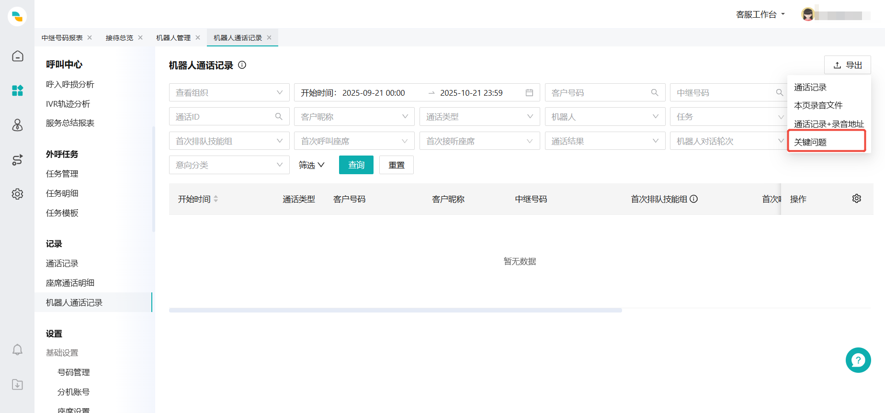
Task: Sort table by 开始时间 column
Action: (x=216, y=199)
